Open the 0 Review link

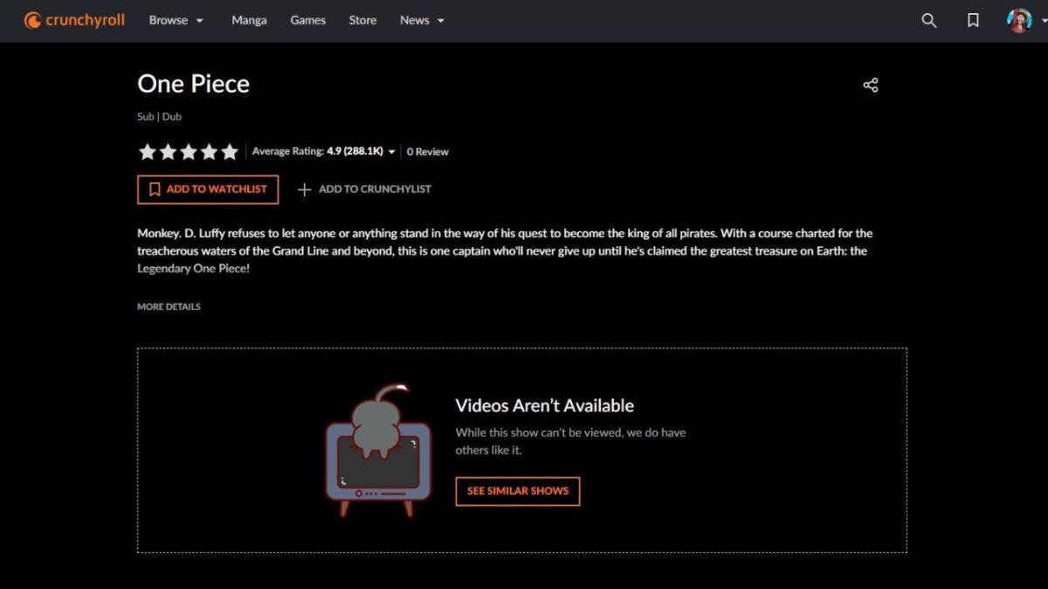428,152
